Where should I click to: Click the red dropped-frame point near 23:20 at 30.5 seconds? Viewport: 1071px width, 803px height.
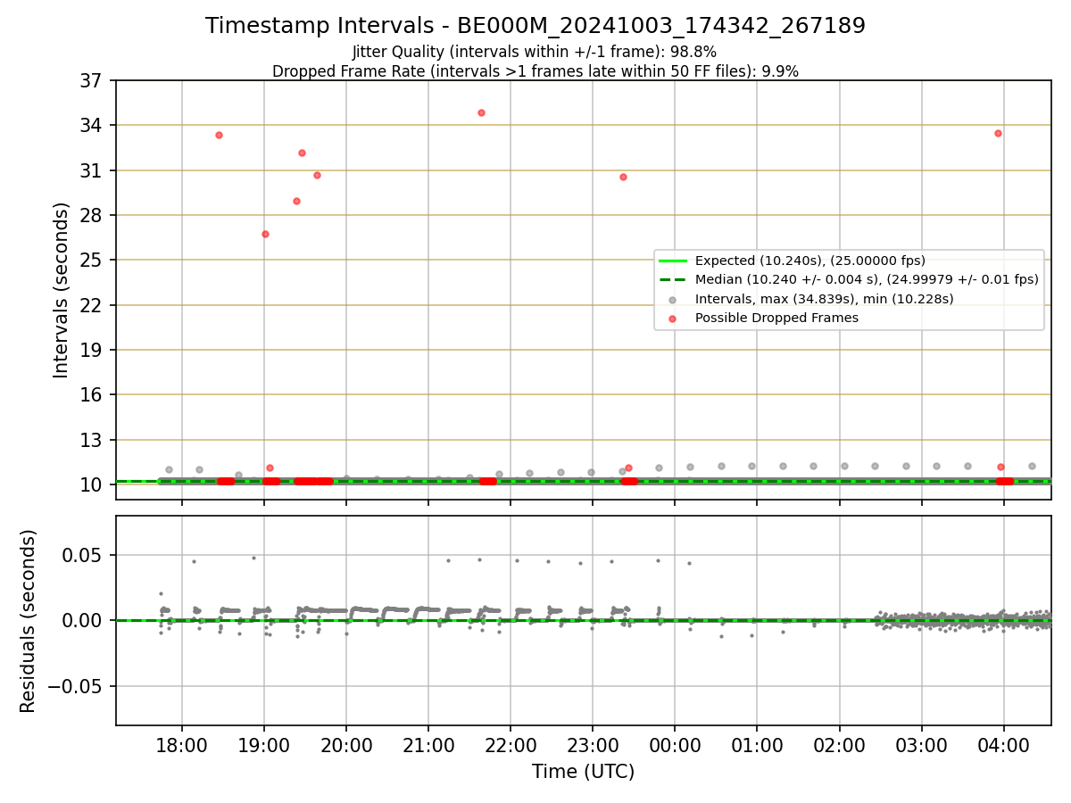click(623, 177)
